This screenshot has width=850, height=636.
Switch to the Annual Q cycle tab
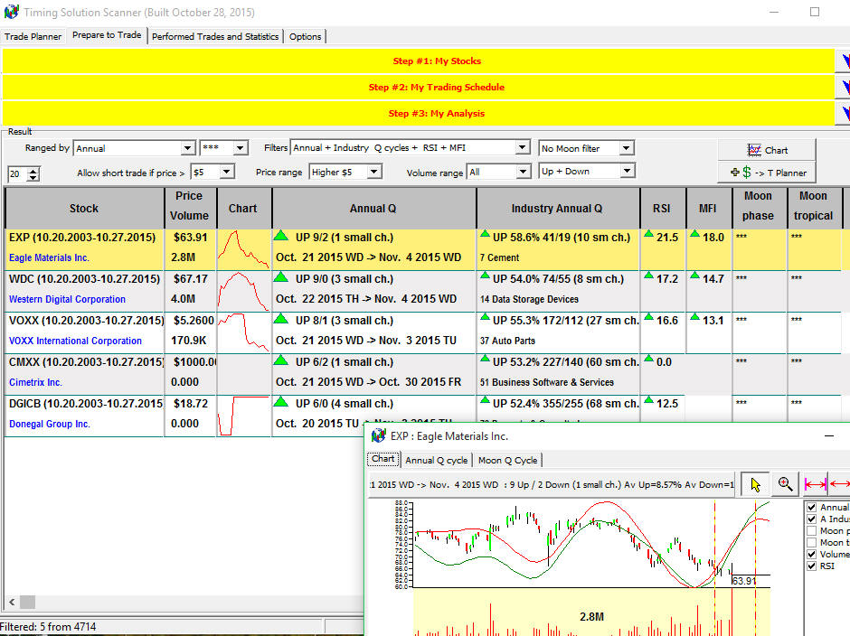coord(437,460)
